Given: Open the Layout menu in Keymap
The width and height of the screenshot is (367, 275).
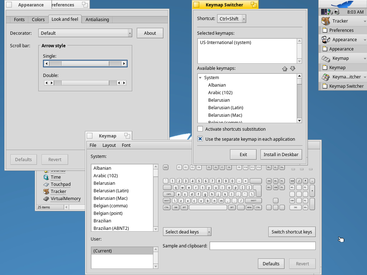Looking at the screenshot, I should point(109,145).
